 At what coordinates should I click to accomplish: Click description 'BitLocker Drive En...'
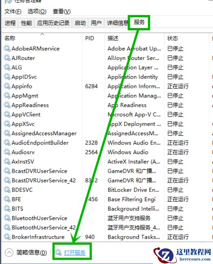[x=133, y=190]
